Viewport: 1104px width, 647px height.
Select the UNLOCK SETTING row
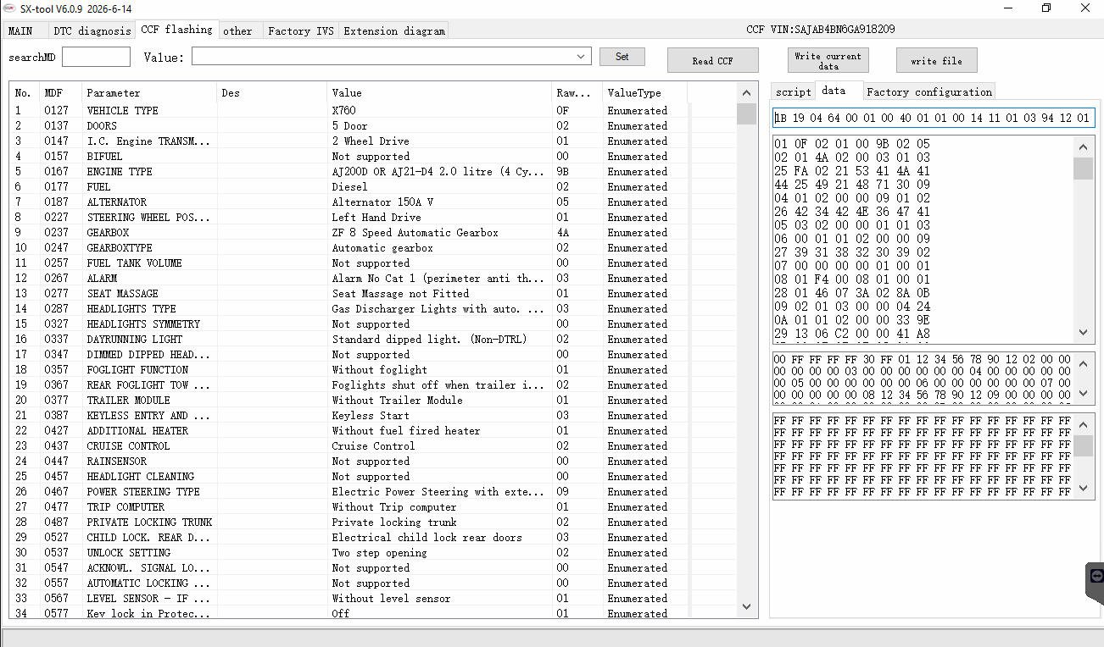[x=373, y=553]
